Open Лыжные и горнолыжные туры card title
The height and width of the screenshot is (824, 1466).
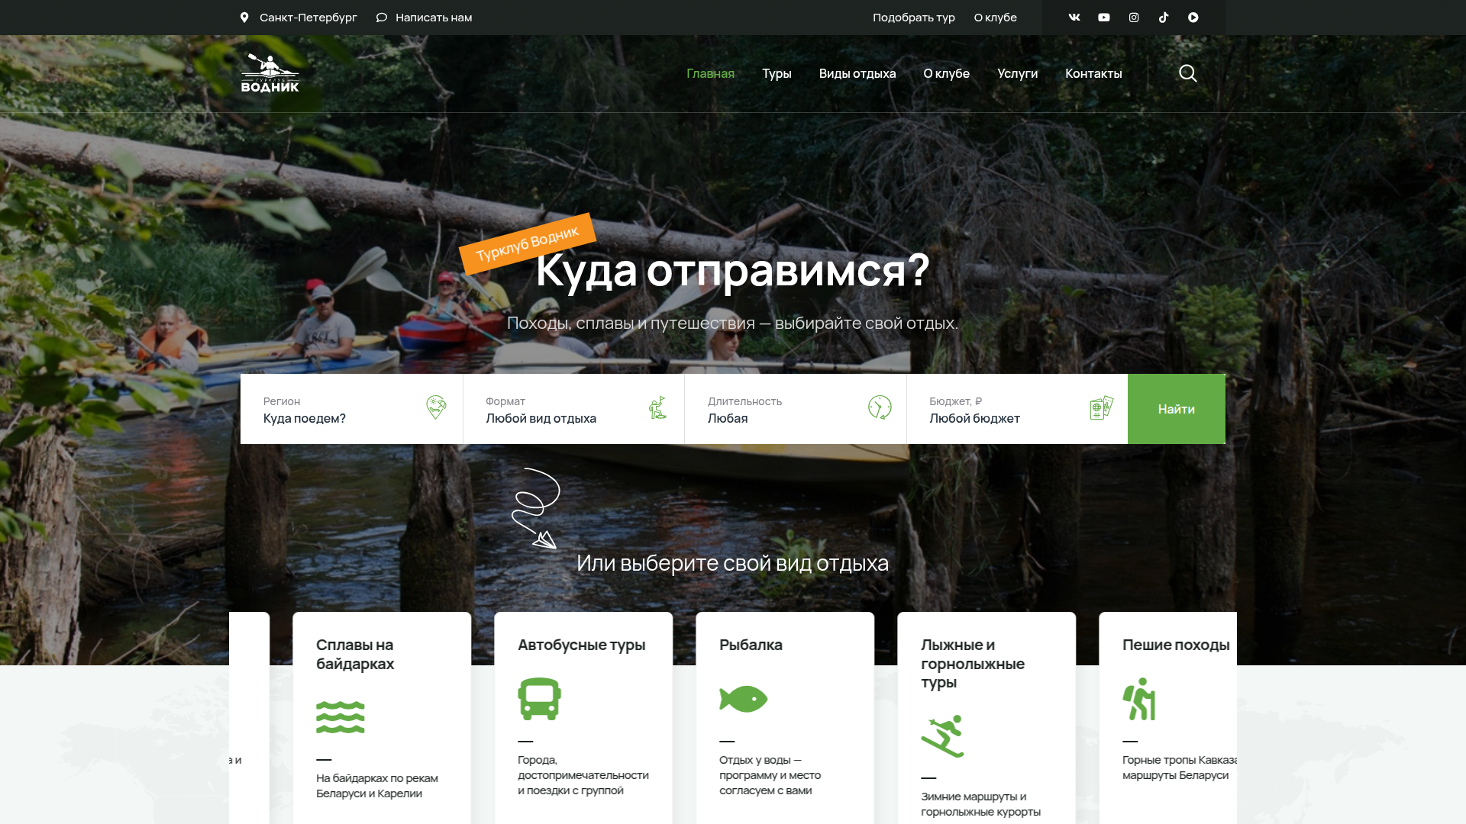973,664
